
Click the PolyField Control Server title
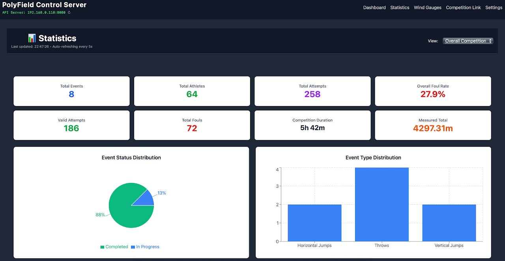45,5
